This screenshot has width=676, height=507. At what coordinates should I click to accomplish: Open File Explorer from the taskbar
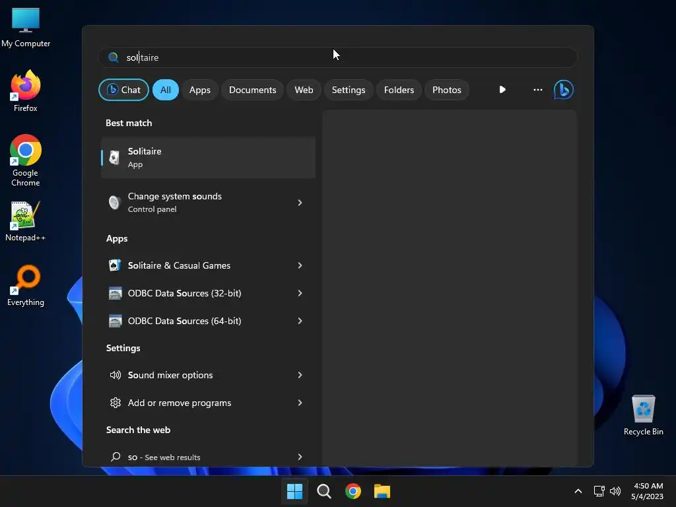(382, 491)
